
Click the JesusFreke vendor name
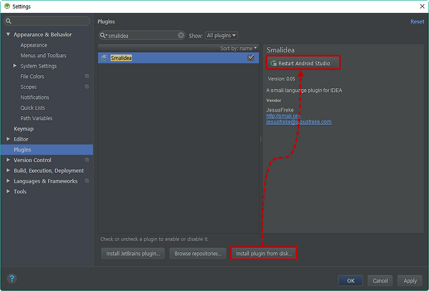279,110
